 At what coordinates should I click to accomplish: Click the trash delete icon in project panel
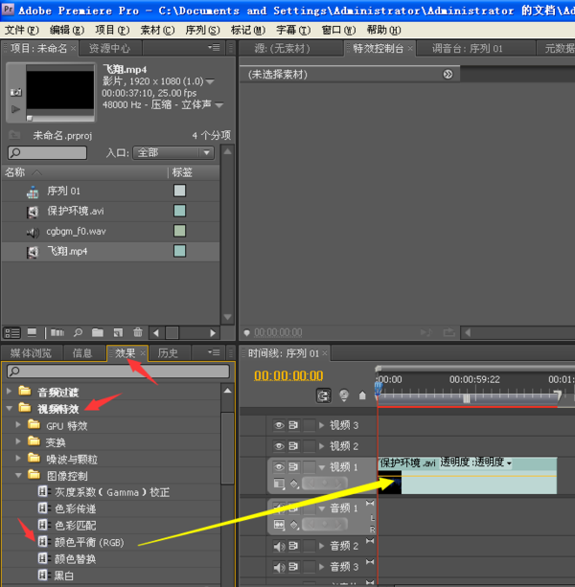pyautogui.click(x=138, y=333)
